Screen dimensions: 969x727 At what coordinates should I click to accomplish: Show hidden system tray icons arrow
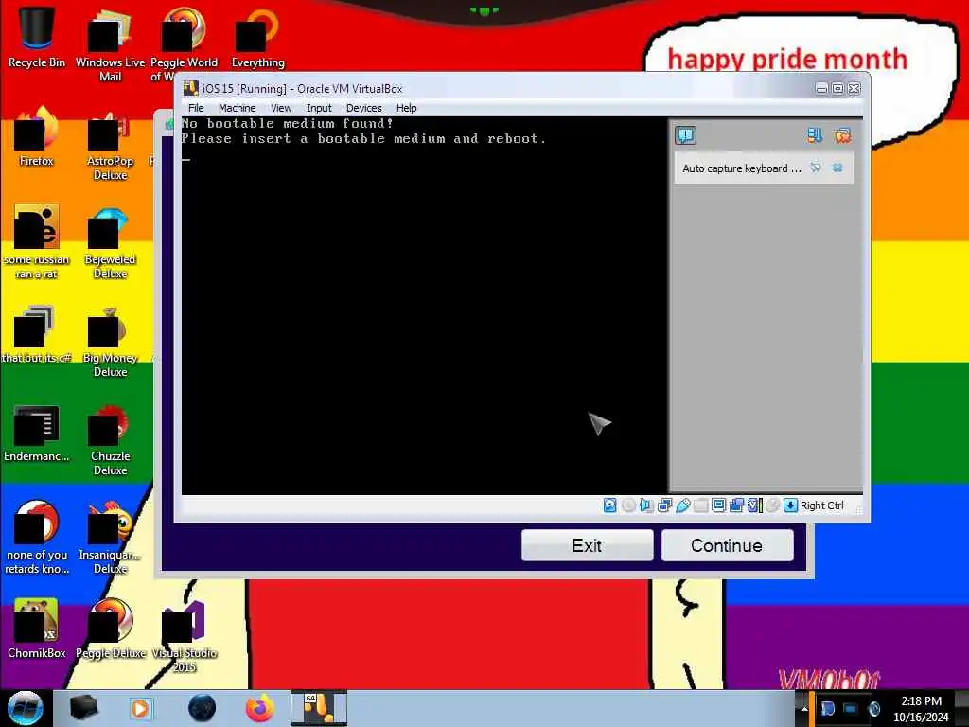(x=804, y=709)
